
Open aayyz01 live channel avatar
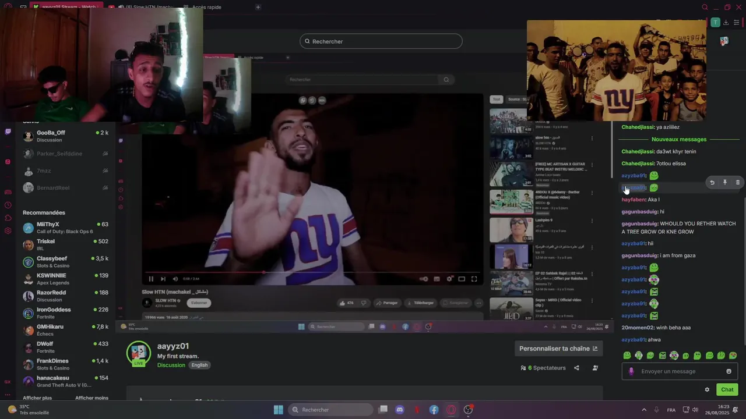coord(139,354)
